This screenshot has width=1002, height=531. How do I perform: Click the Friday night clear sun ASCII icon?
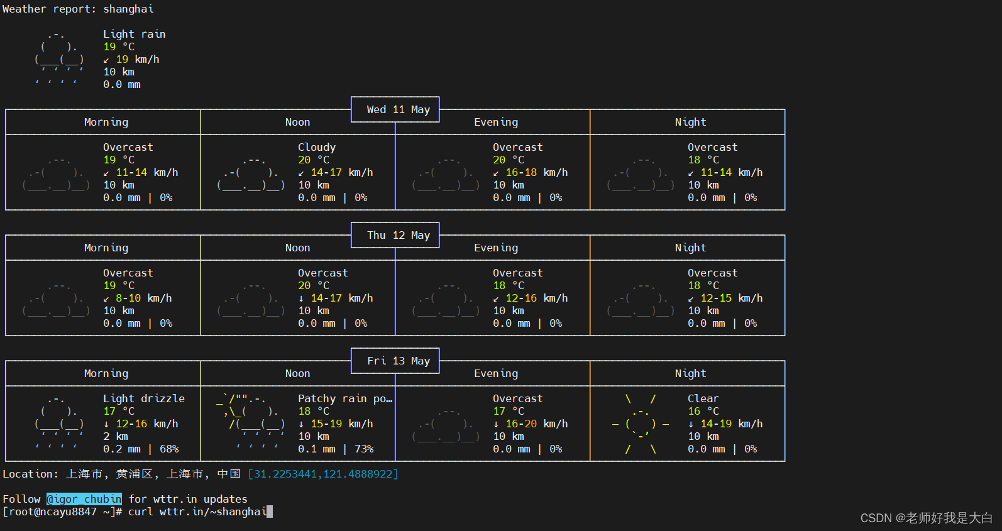pyautogui.click(x=641, y=424)
